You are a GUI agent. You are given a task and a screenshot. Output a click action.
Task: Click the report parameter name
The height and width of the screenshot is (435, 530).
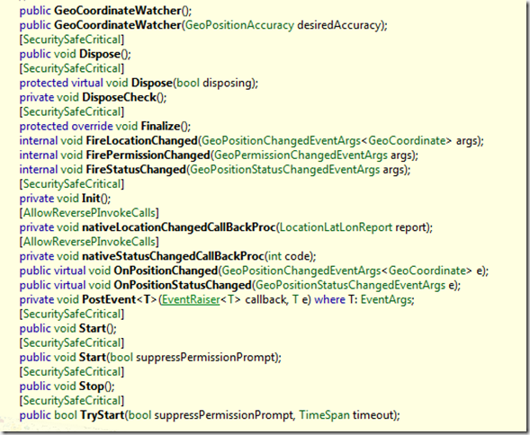point(410,227)
